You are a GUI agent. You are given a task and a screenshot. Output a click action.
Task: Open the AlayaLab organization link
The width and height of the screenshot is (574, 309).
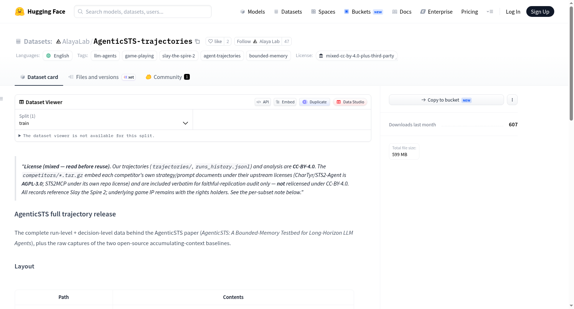(76, 41)
